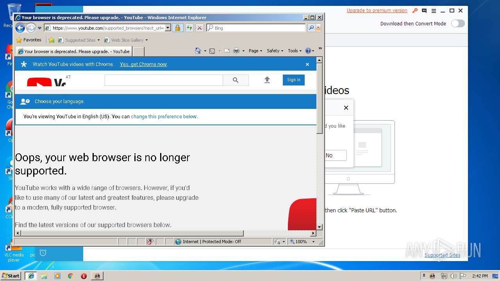500x281 pixels.
Task: Click the Supported Sites link
Action: tap(443, 255)
